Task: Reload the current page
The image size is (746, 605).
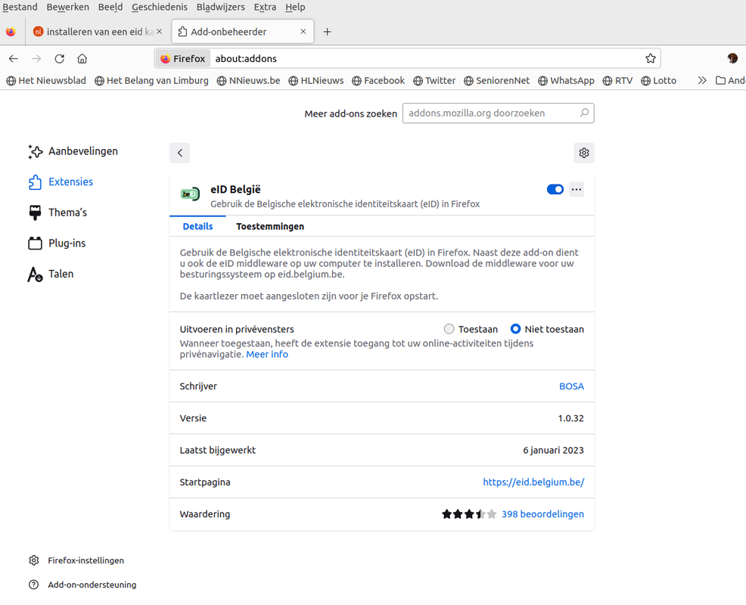Action: (x=60, y=58)
